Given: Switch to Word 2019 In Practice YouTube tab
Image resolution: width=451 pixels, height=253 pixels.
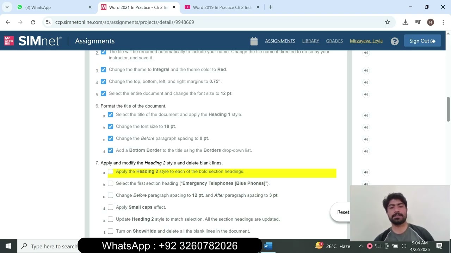Looking at the screenshot, I should [x=222, y=7].
